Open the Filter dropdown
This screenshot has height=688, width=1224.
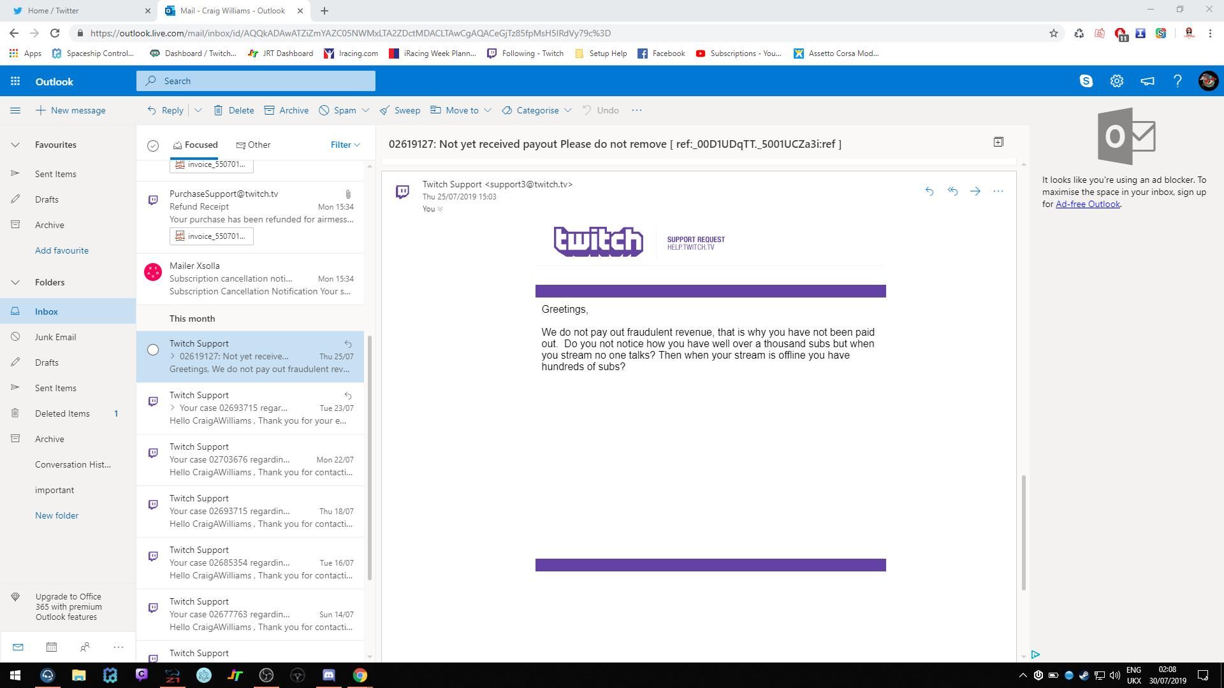coord(346,145)
